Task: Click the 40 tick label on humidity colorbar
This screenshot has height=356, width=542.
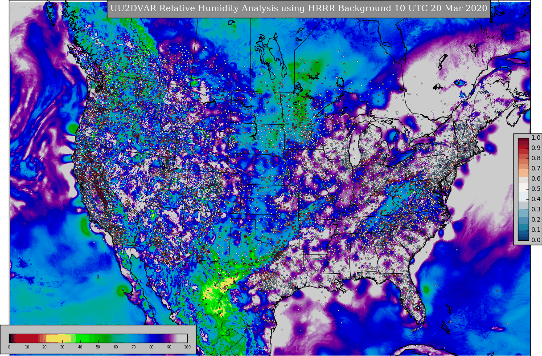Action: tap(80, 347)
